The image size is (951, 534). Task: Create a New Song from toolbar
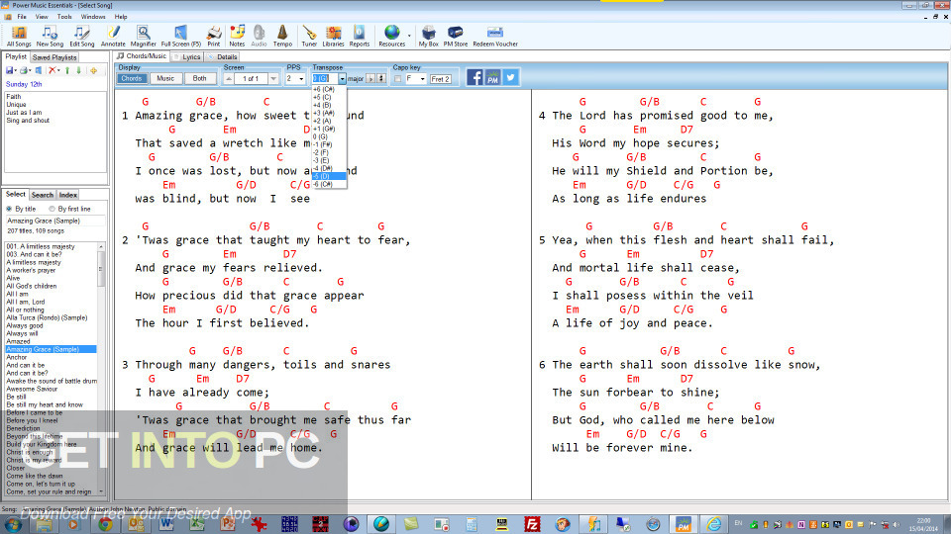click(50, 37)
